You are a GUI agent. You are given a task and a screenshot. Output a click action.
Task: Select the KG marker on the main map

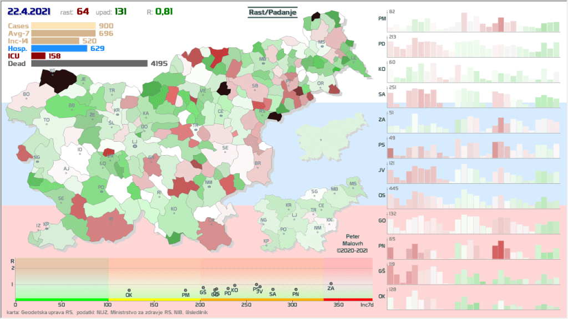53,71
